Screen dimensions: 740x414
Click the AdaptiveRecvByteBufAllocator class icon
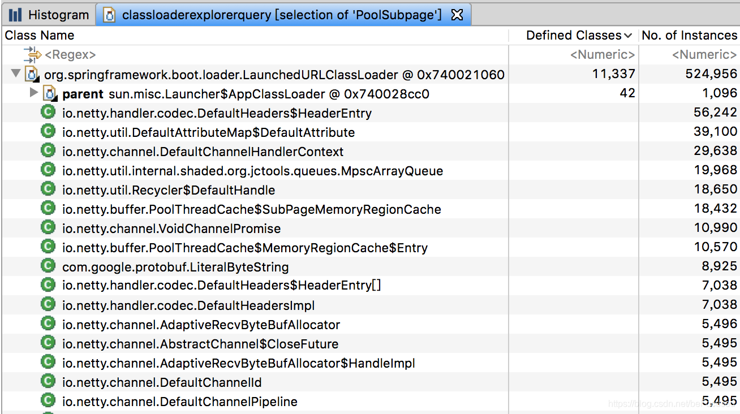48,324
